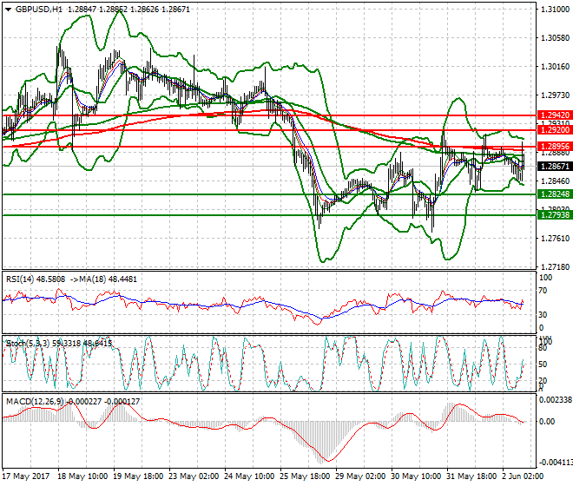Image resolution: width=573 pixels, height=486 pixels.
Task: Click the Stochastic scale value 50
Action: (543, 364)
